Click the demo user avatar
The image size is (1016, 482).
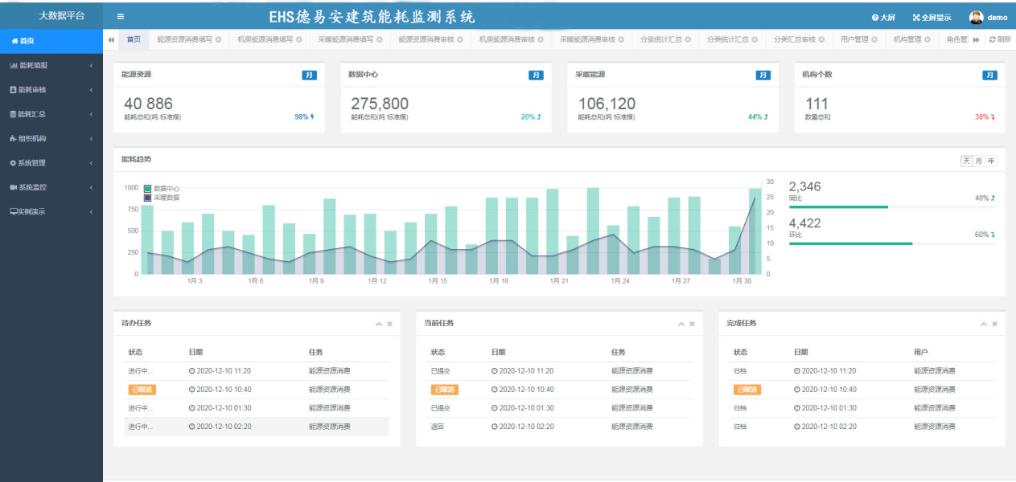(x=977, y=17)
